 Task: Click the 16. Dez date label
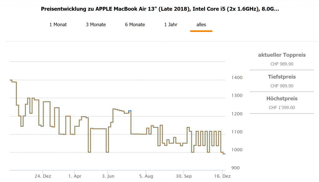tap(222, 176)
